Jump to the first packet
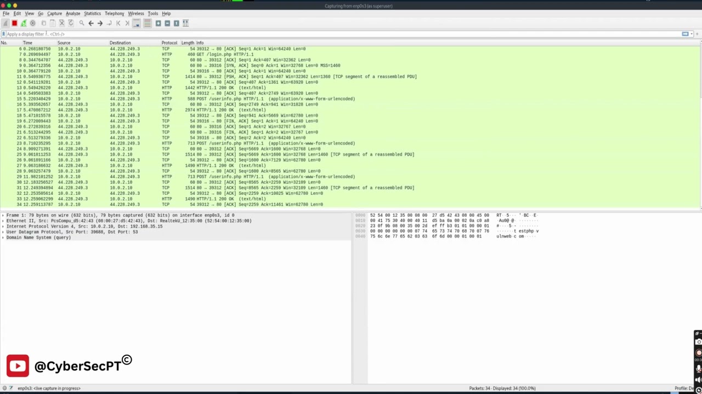702x394 pixels. coord(118,23)
